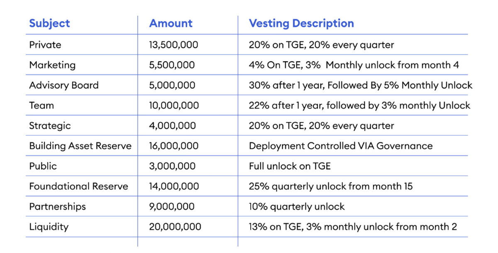The image size is (498, 253).
Task: Click the 4,000,000 amount cell
Action: (x=172, y=126)
